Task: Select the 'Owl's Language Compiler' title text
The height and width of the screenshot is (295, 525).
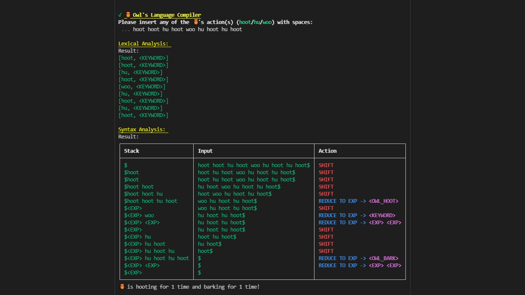Action: [167, 15]
